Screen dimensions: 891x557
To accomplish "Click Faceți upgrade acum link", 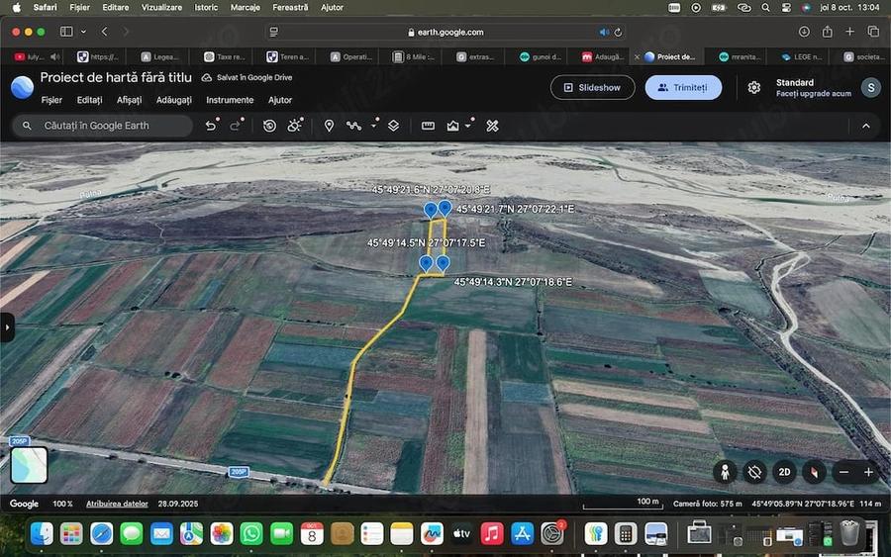I will point(814,94).
